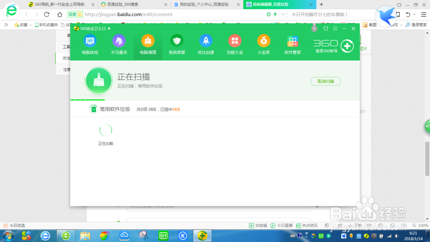
Task: Click the orange 0KB selected size
Action: coord(176,109)
